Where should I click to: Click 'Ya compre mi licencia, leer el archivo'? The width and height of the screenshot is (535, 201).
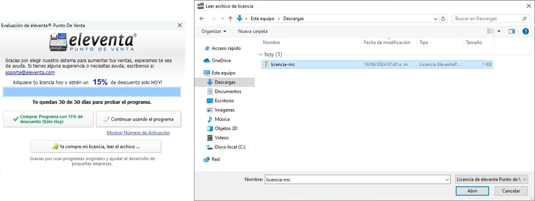point(96,147)
